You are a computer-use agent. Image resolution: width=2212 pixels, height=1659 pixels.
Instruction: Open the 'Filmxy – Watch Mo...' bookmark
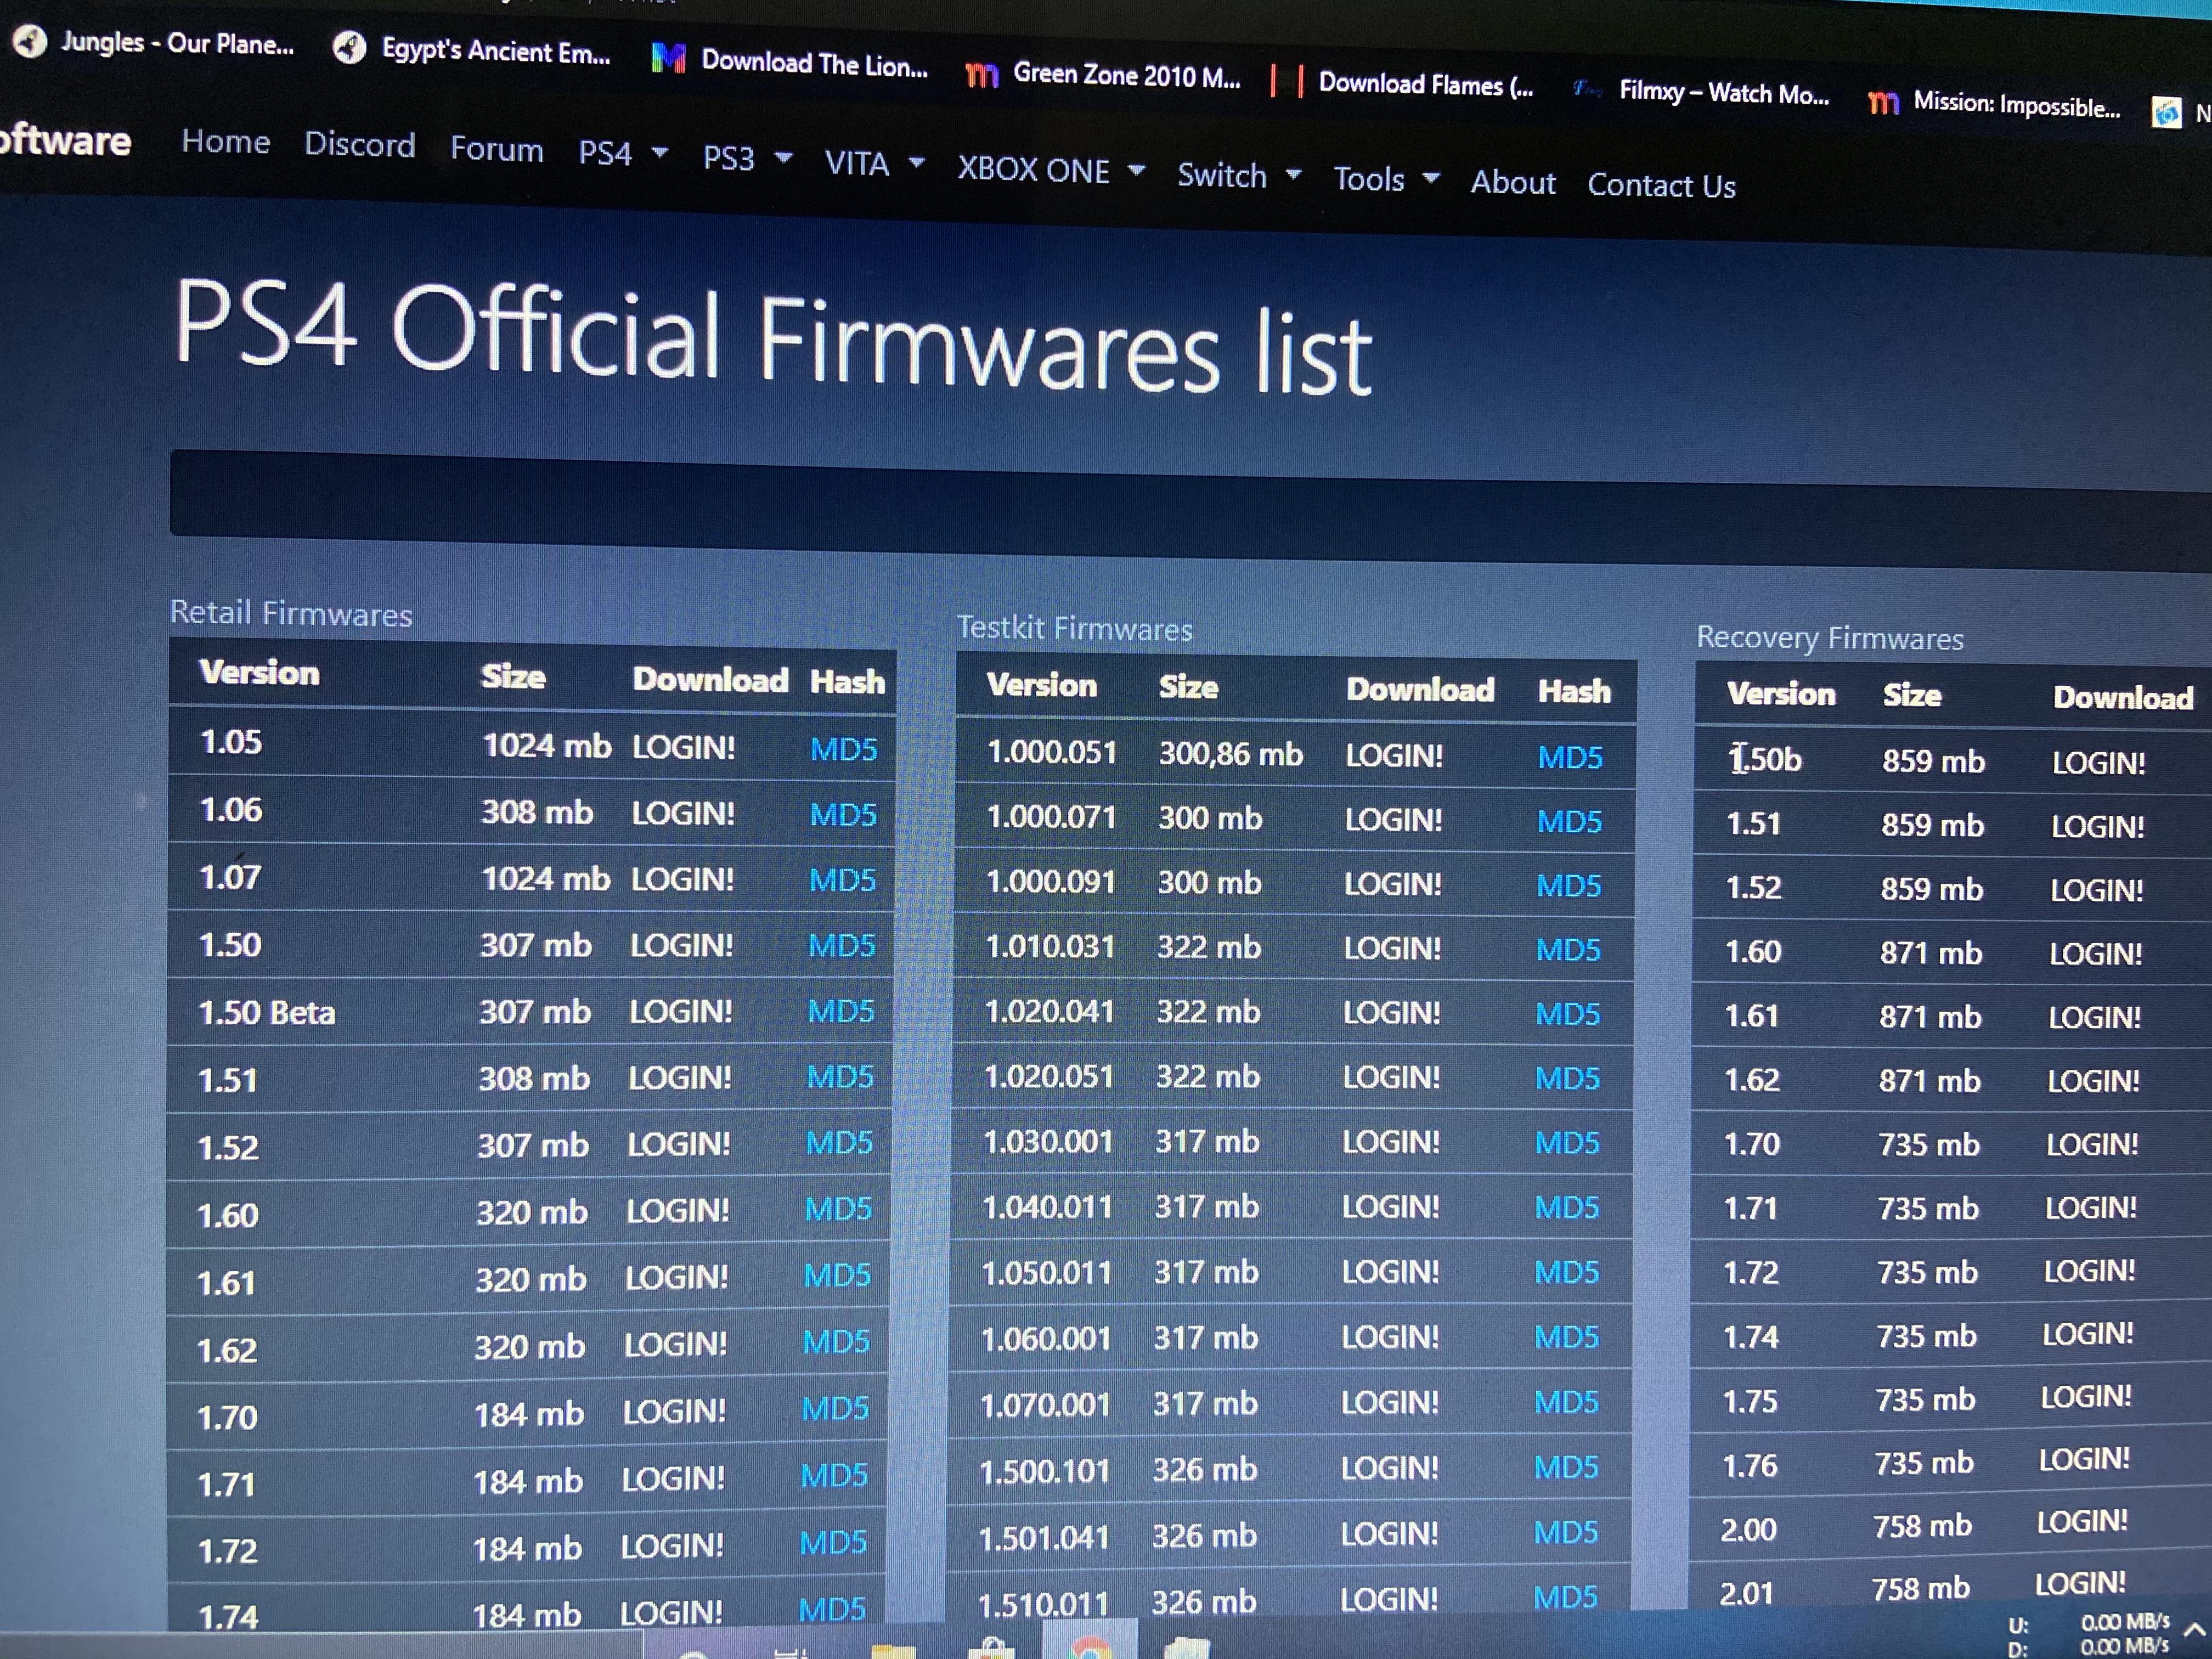coord(1701,93)
